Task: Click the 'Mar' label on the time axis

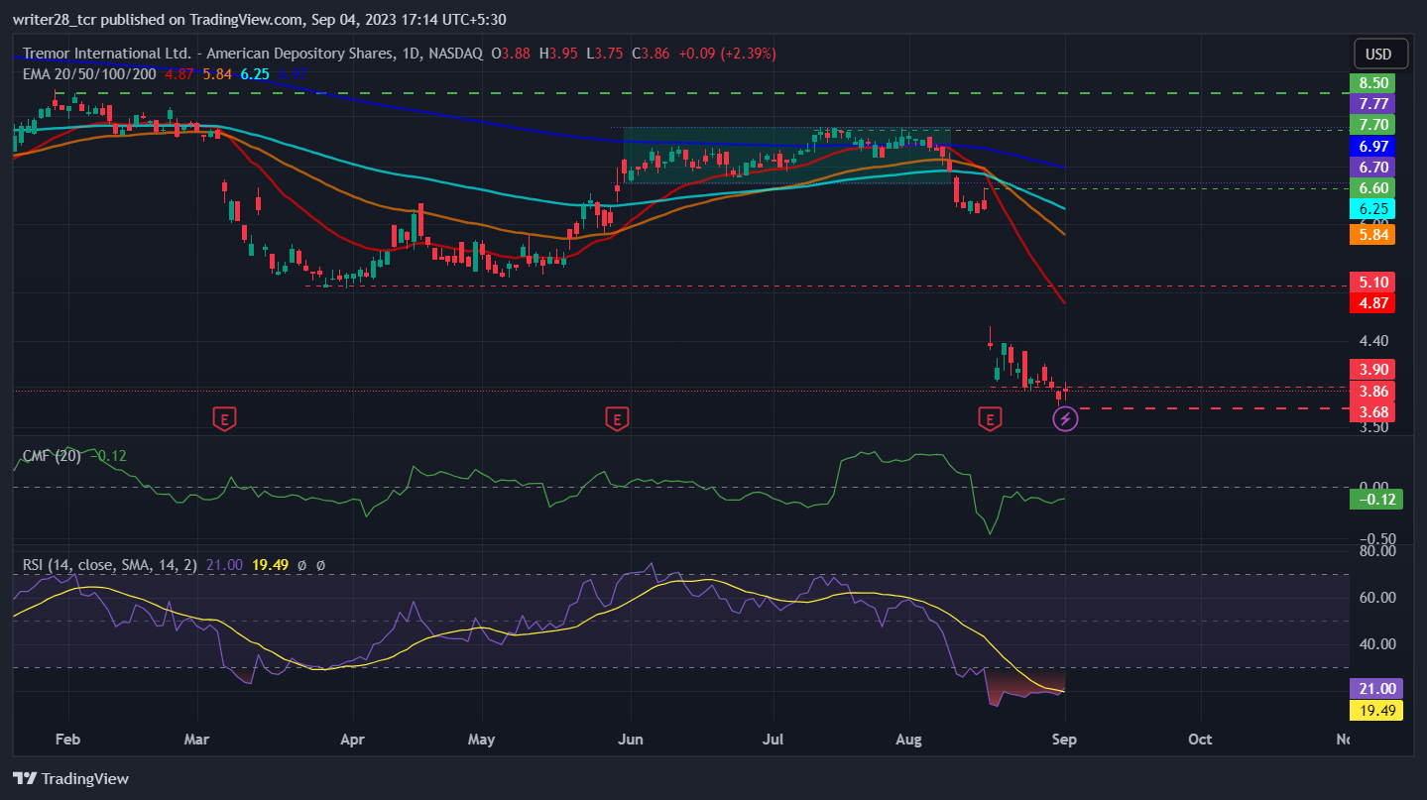Action: [x=197, y=740]
